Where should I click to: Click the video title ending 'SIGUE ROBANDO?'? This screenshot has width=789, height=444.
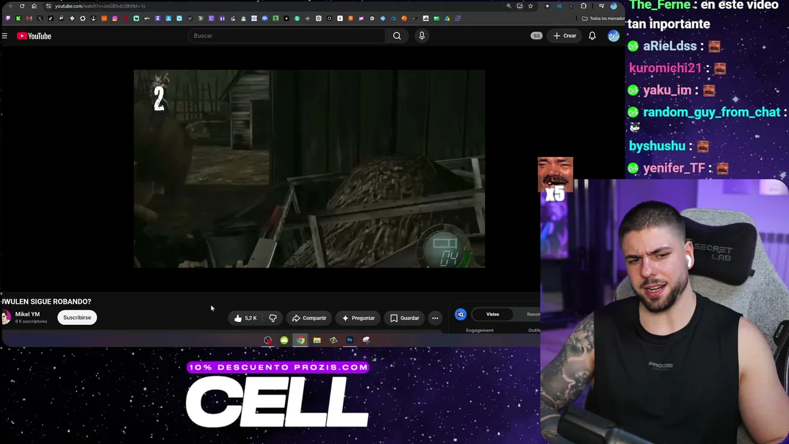46,302
